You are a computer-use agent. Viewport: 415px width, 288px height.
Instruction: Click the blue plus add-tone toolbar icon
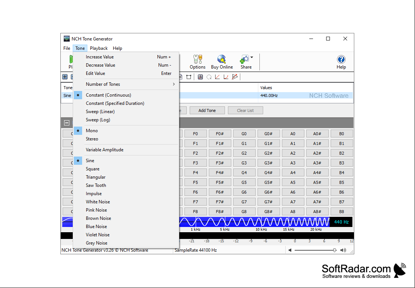65,77
